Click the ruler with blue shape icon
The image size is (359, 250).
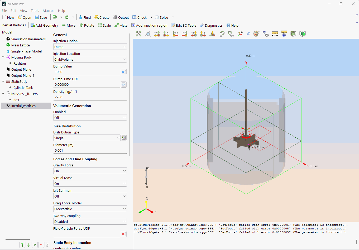[x=284, y=34]
